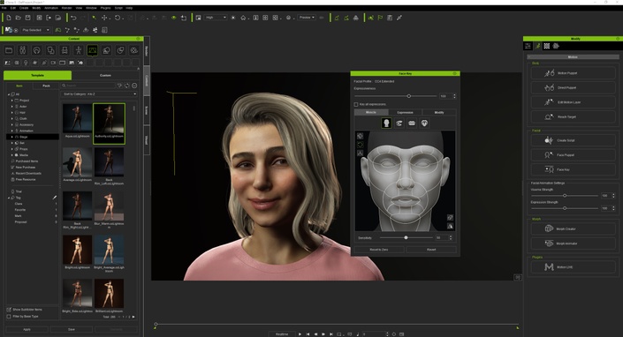Click the Reset to Zero button
The width and height of the screenshot is (623, 337).
coord(378,250)
